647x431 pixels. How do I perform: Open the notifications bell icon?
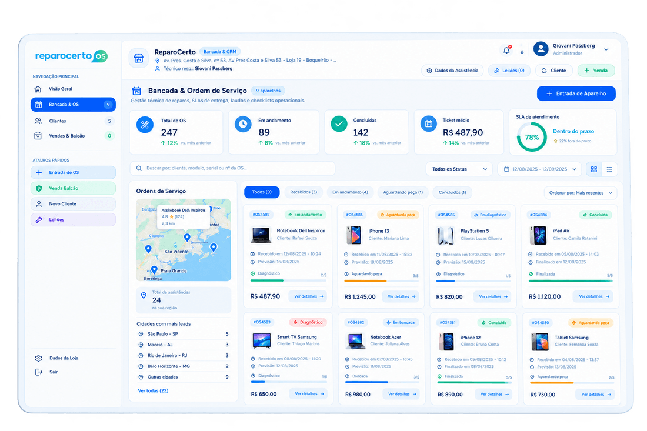pos(506,51)
